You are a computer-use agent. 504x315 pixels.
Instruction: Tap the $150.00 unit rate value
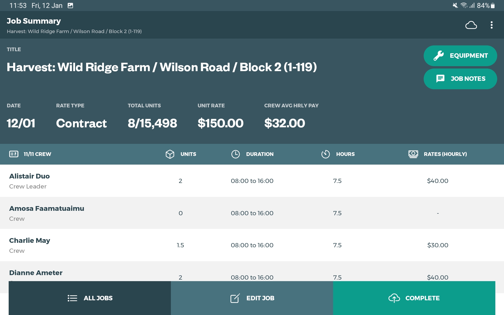coord(220,123)
